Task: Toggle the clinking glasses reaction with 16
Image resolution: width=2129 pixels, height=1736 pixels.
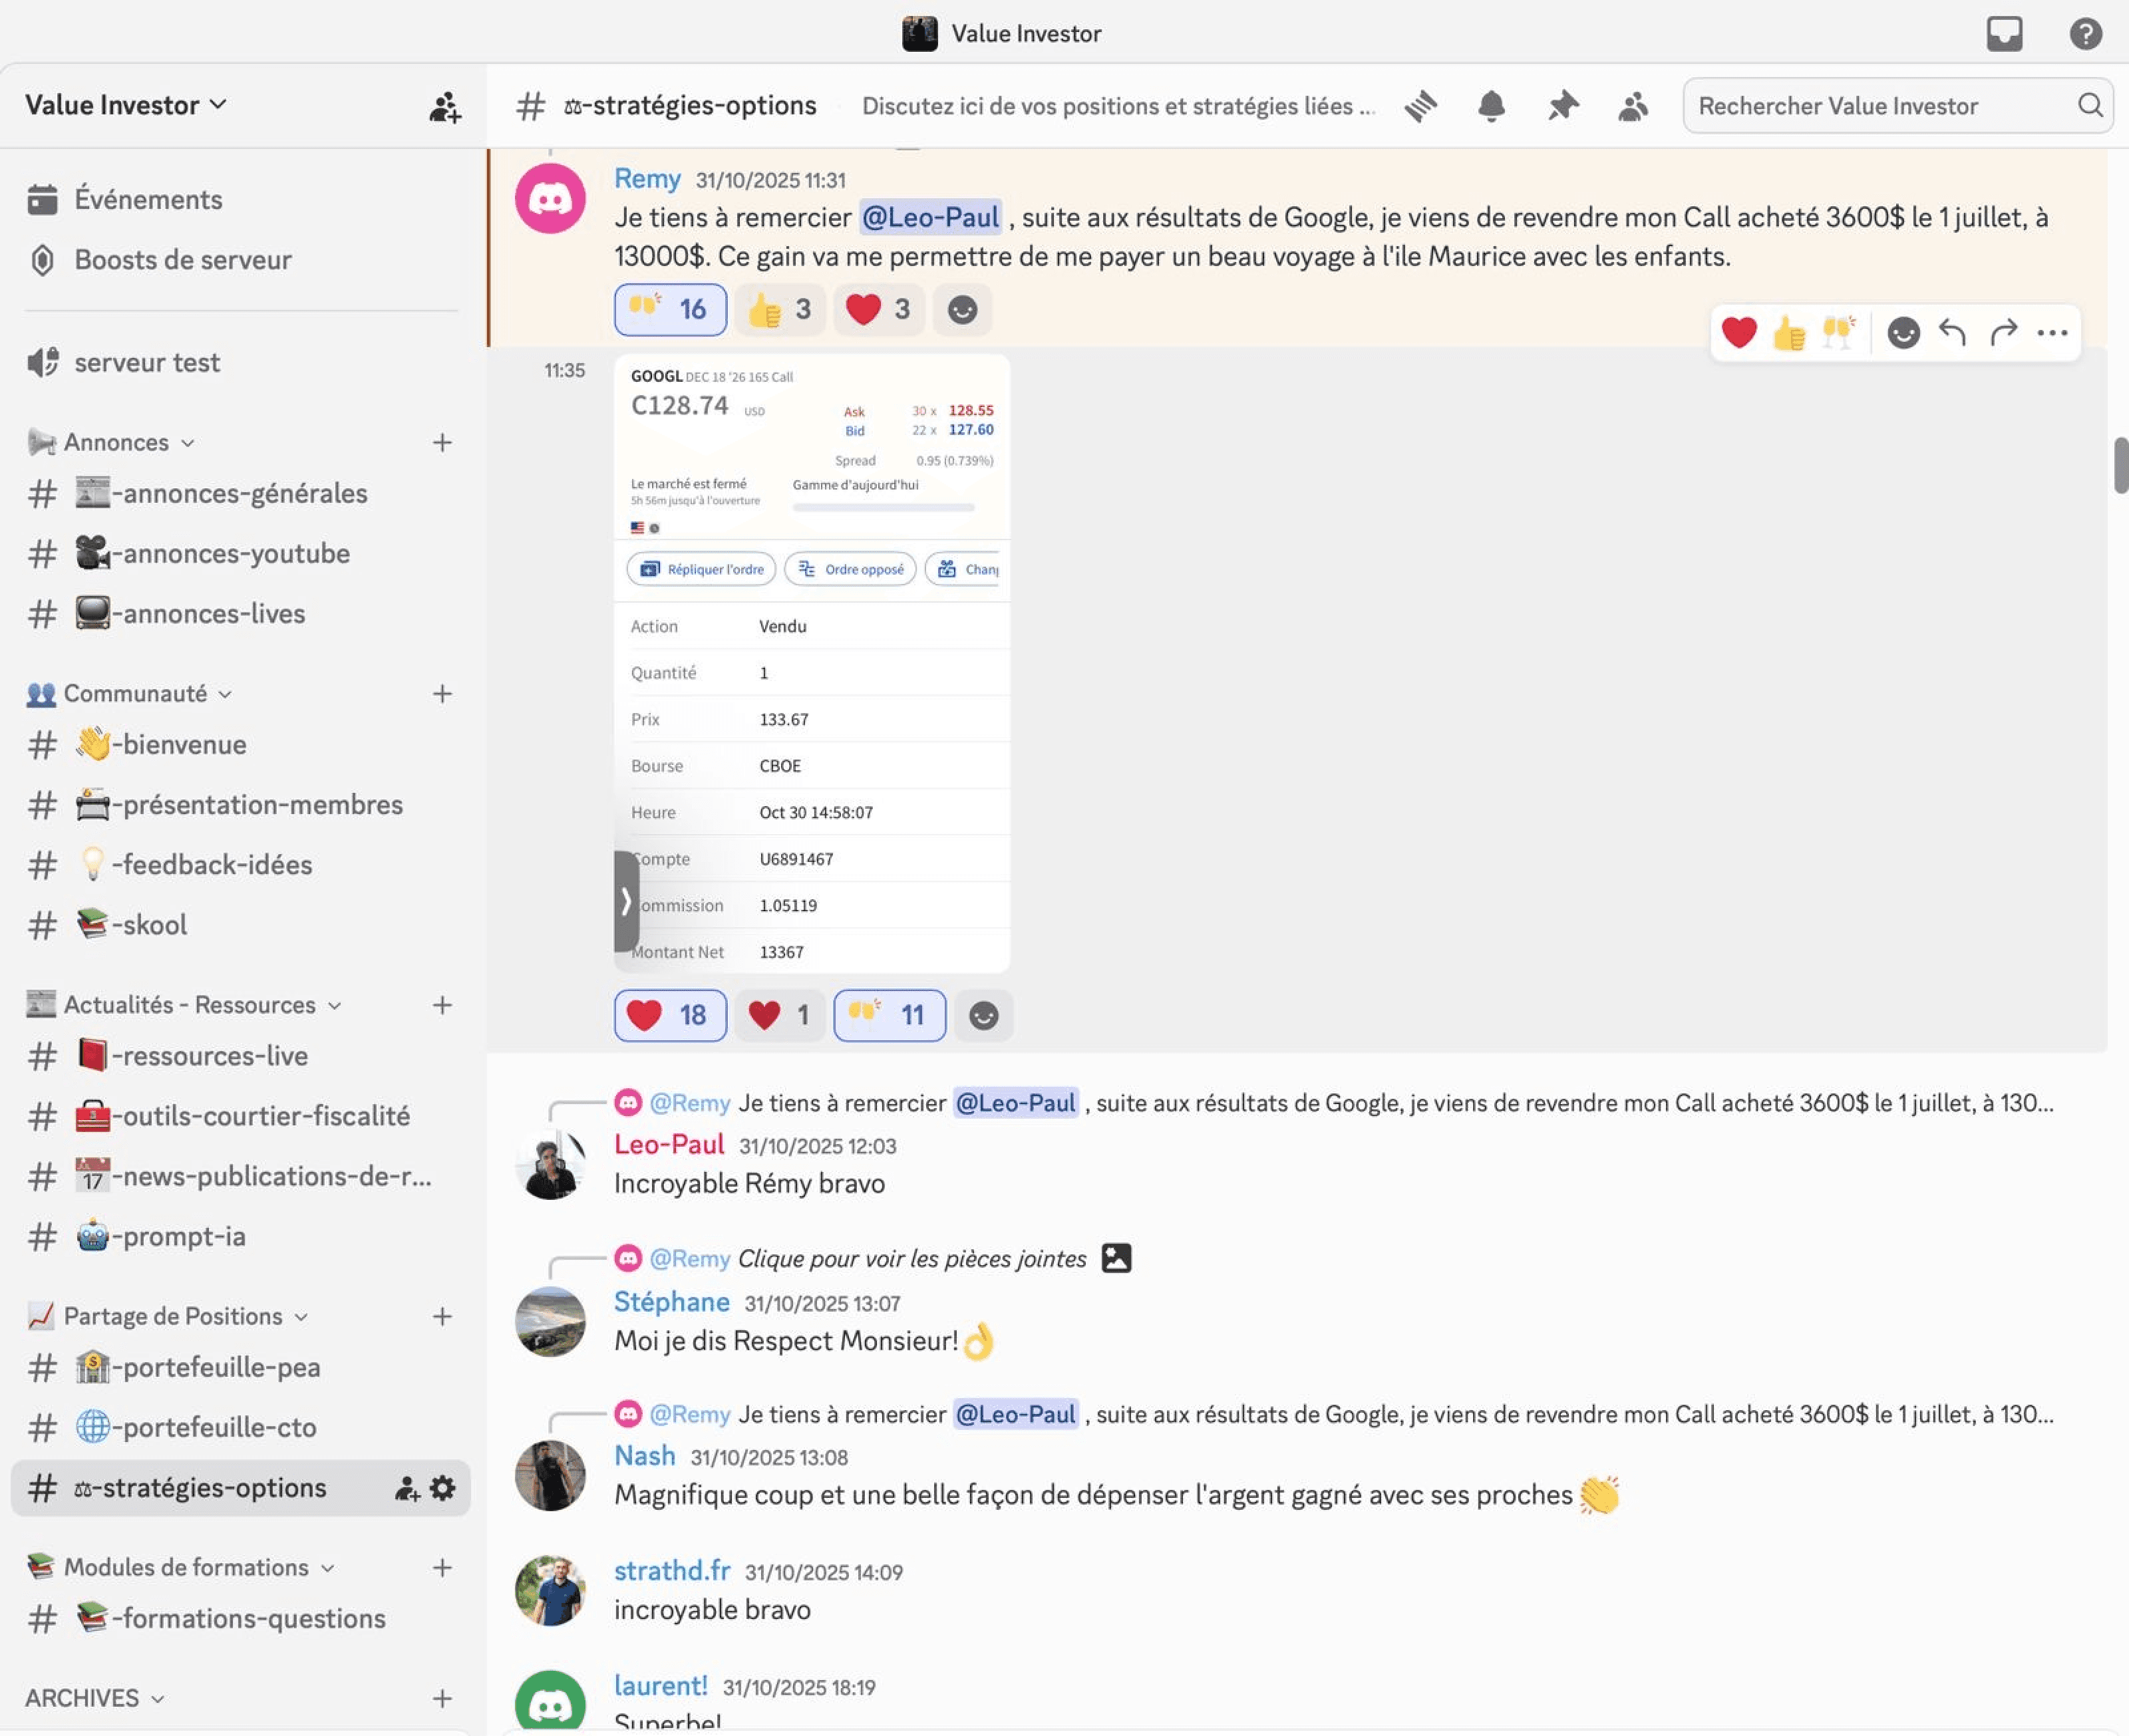Action: [x=670, y=310]
